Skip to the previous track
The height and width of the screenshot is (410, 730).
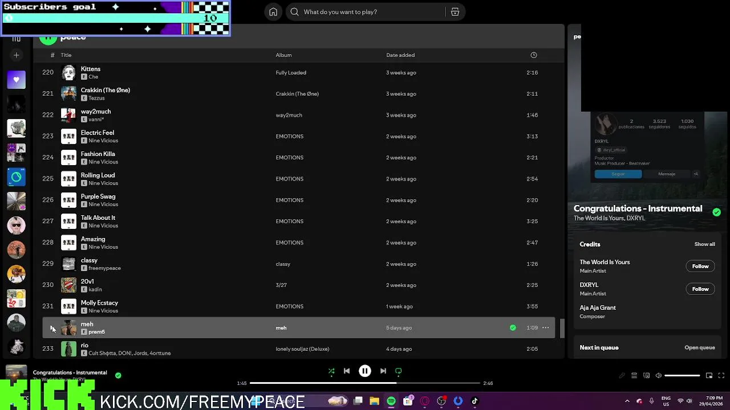(347, 371)
